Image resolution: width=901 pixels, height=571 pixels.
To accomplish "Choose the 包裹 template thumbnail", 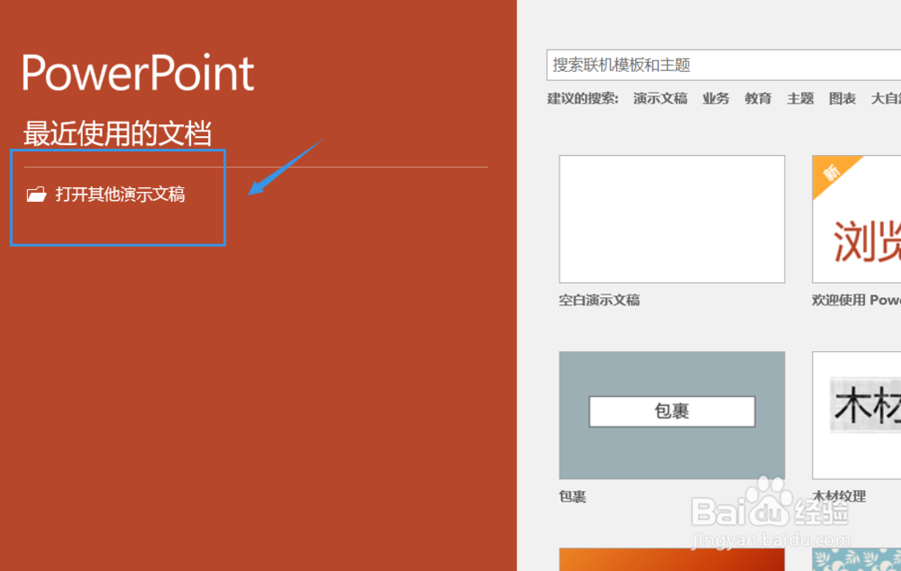I will pos(672,415).
